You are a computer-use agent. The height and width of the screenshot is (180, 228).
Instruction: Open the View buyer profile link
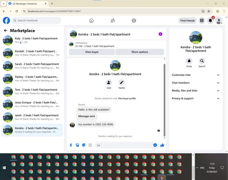pos(127,98)
